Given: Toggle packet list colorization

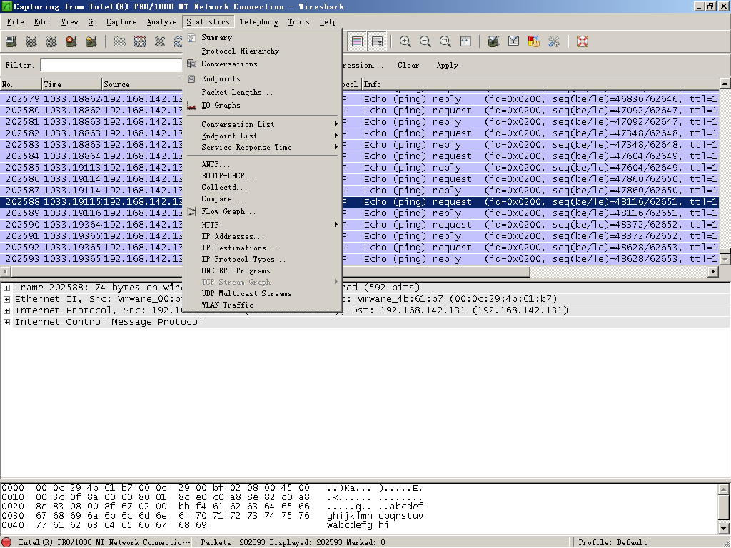Looking at the screenshot, I should [x=357, y=41].
